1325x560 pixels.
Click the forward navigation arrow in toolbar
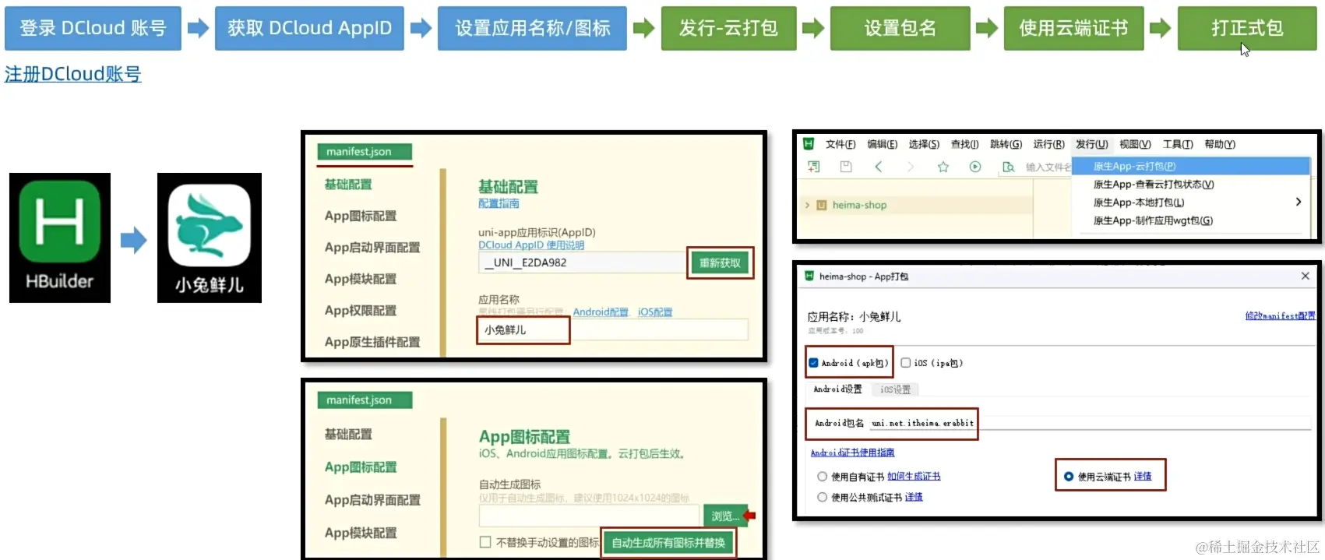click(x=911, y=167)
